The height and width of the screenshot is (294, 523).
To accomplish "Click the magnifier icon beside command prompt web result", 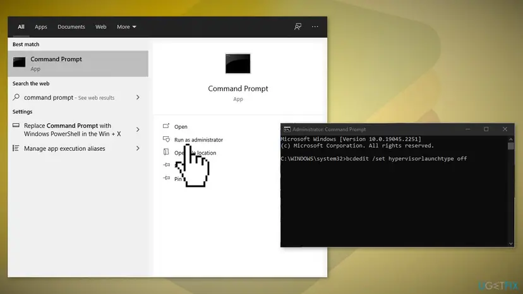I will click(x=16, y=97).
